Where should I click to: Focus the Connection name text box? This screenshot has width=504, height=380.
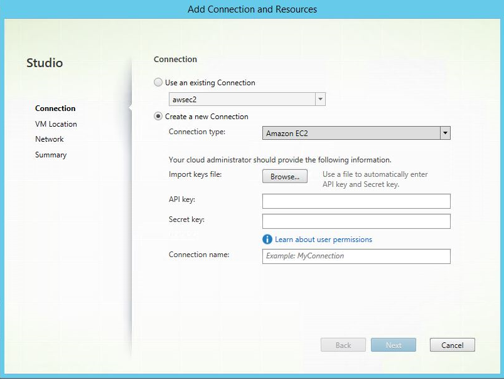coord(356,256)
